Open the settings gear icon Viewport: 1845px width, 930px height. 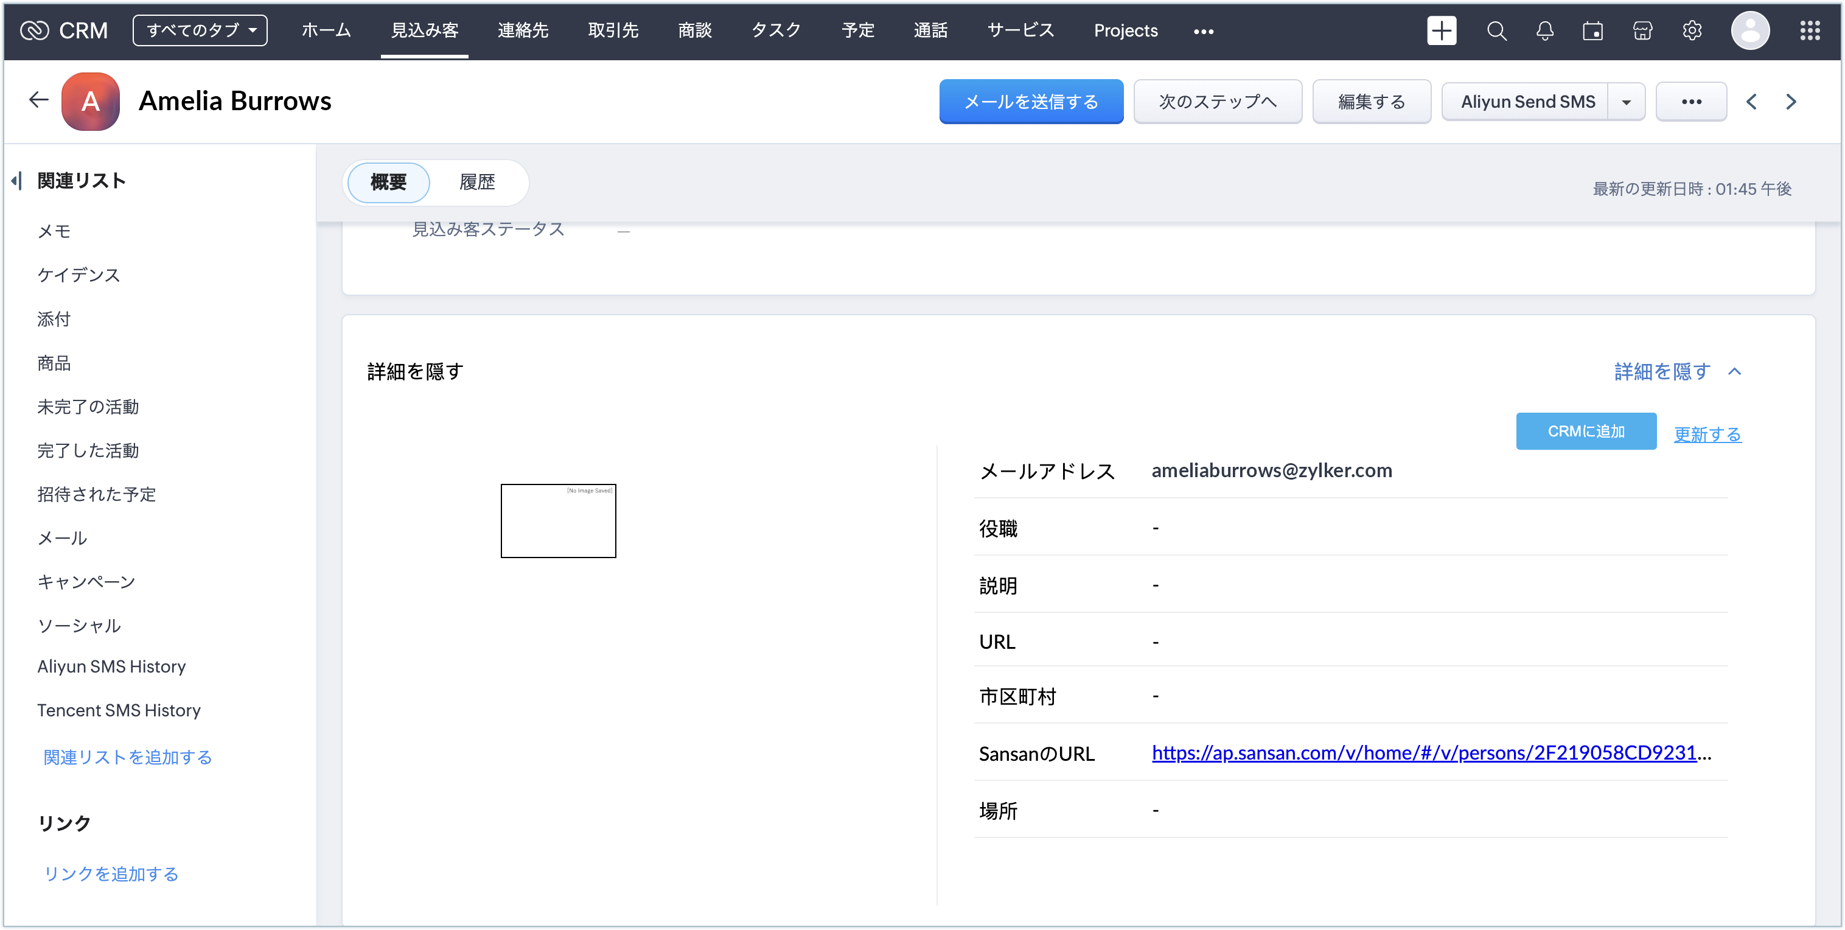1692,31
